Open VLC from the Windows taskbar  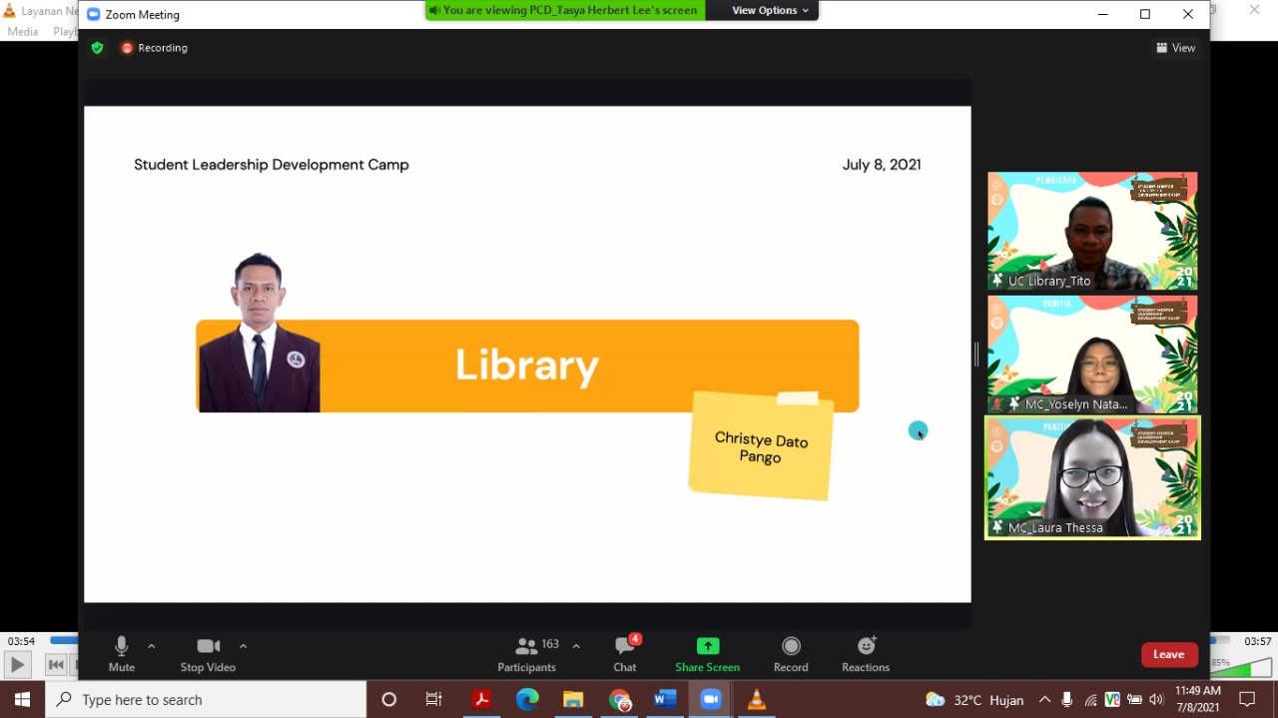756,699
